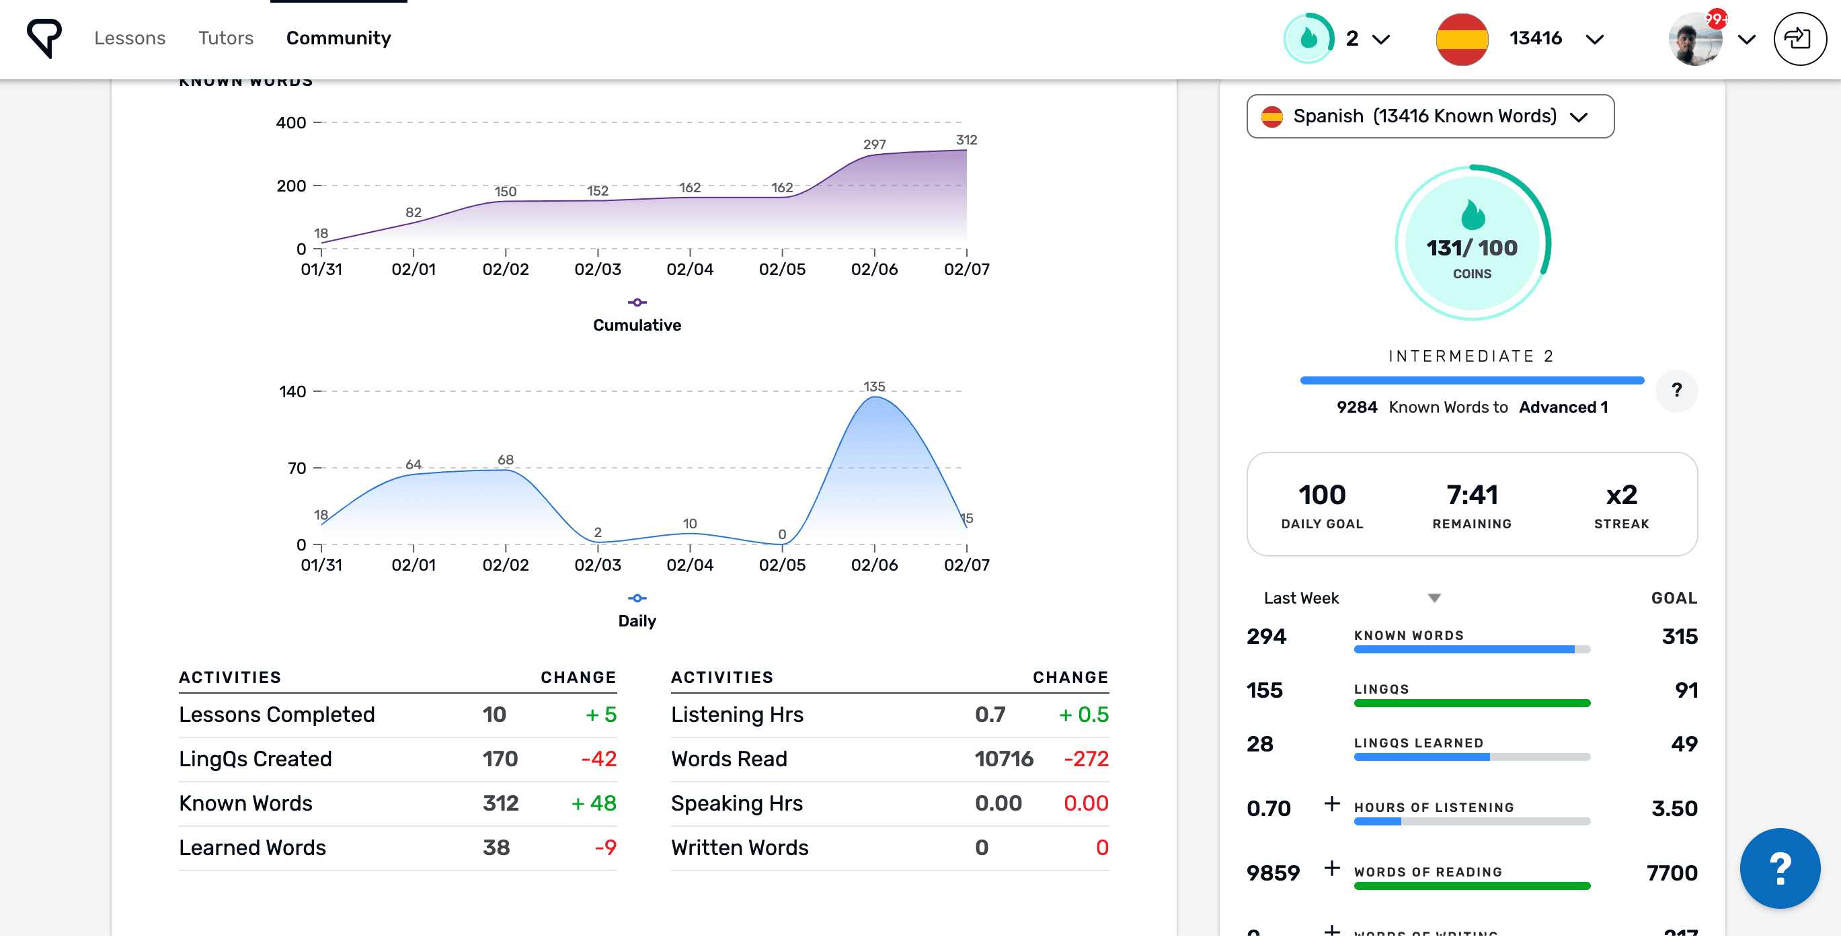Click the streak flame icon in header
This screenshot has width=1841, height=937.
1308,38
